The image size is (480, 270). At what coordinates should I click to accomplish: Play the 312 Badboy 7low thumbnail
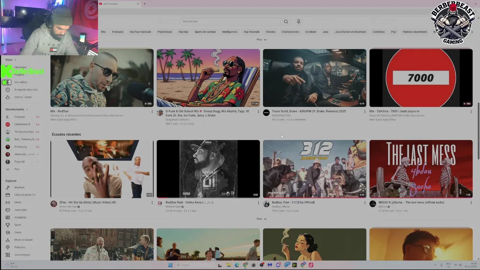click(315, 169)
